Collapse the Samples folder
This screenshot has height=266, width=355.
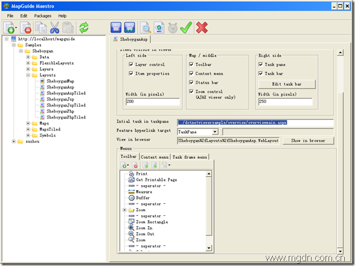pyautogui.click(x=13, y=45)
